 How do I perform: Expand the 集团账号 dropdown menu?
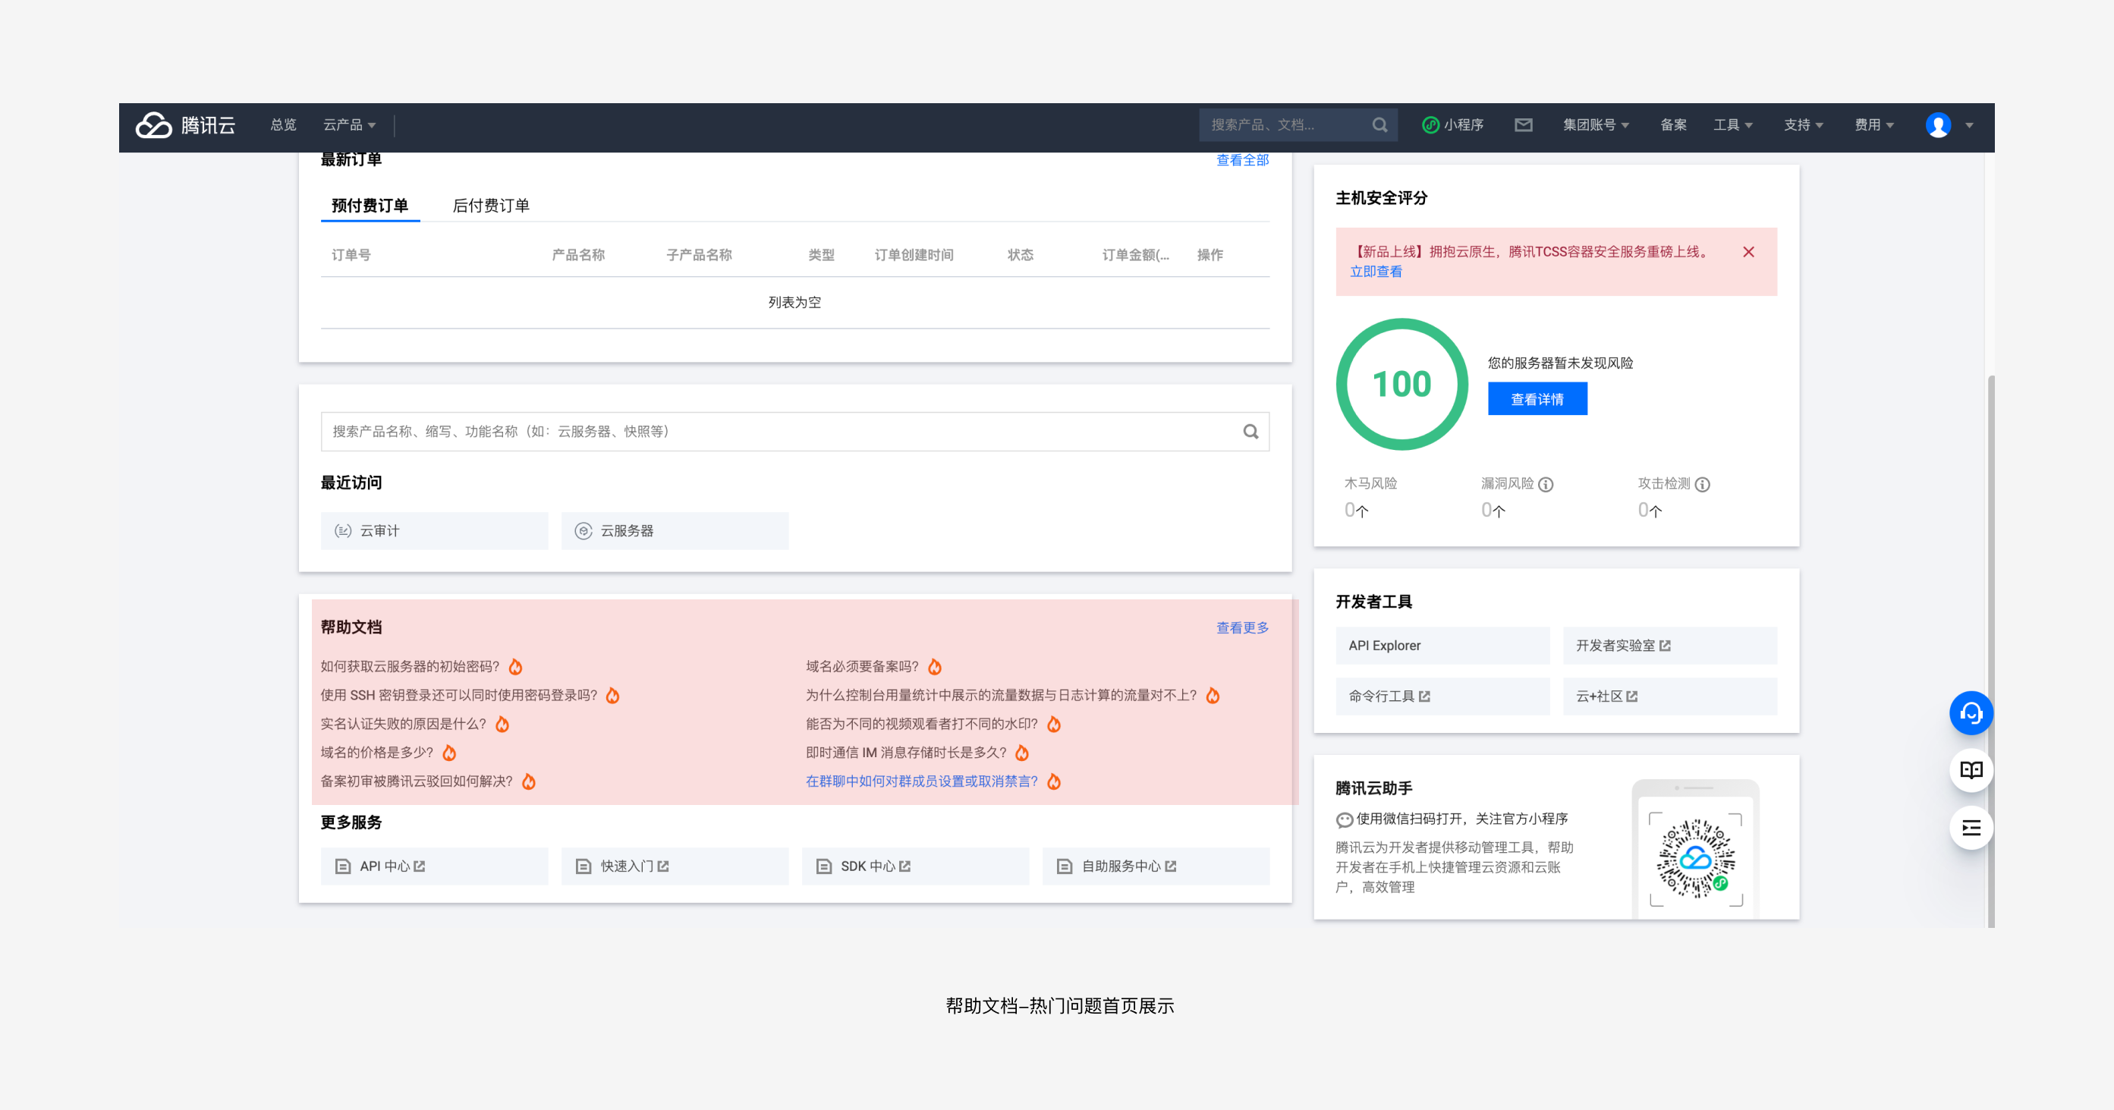(x=1595, y=124)
